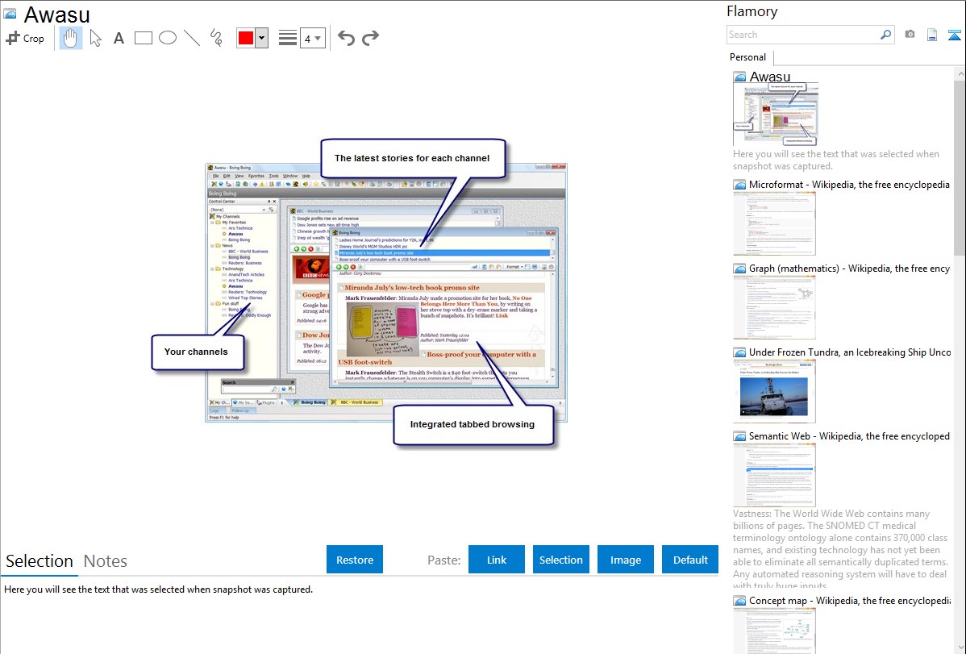Image resolution: width=966 pixels, height=654 pixels.
Task: Click the line thickness icon
Action: coord(288,38)
